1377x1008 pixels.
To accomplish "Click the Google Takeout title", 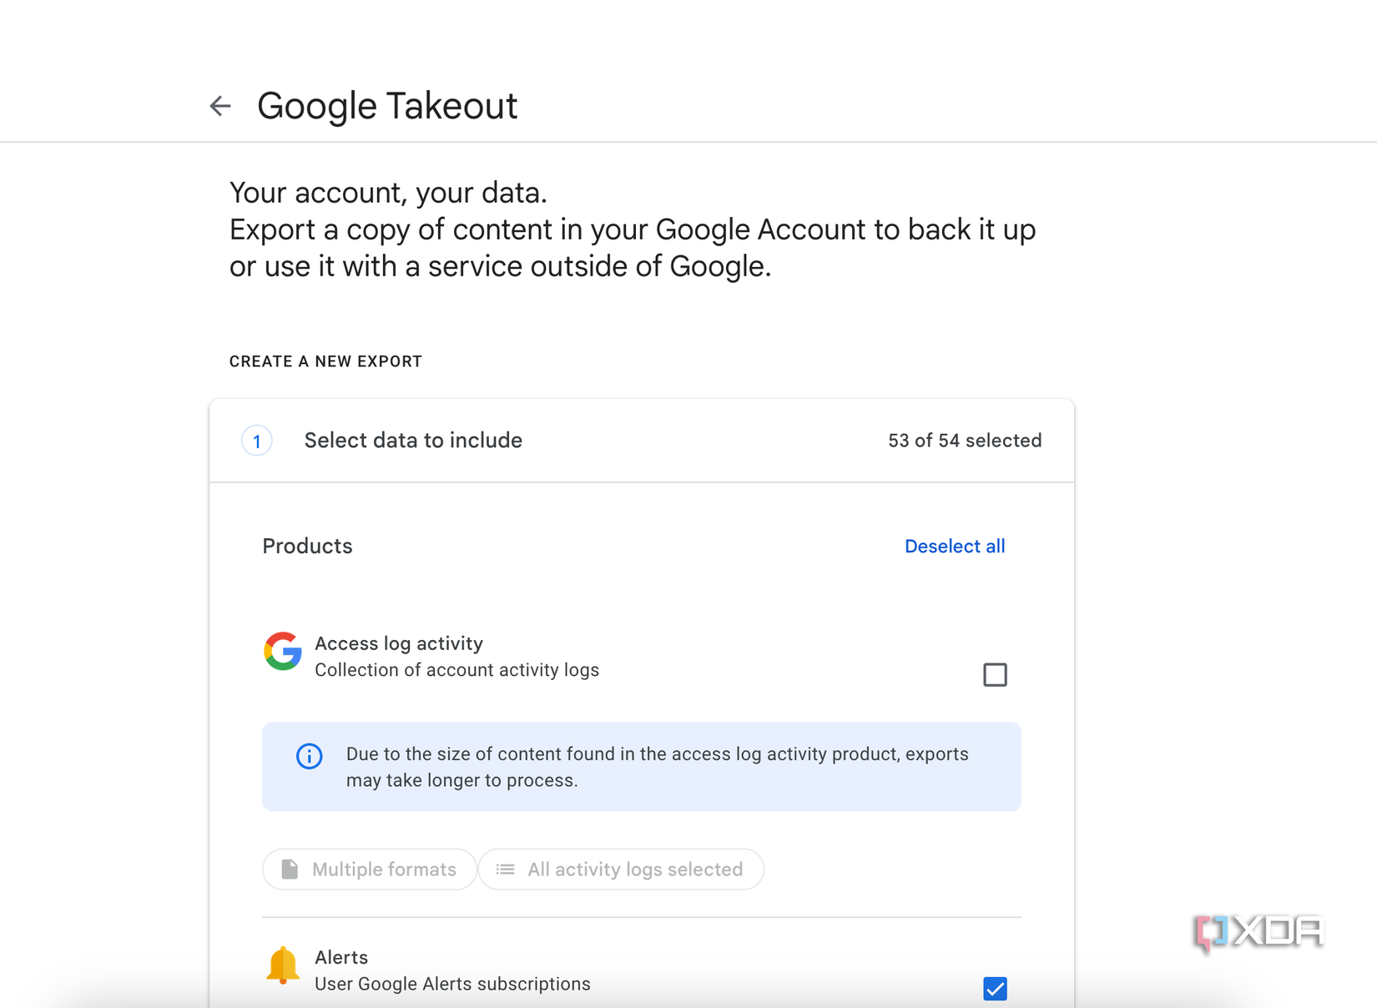I will coord(387,105).
